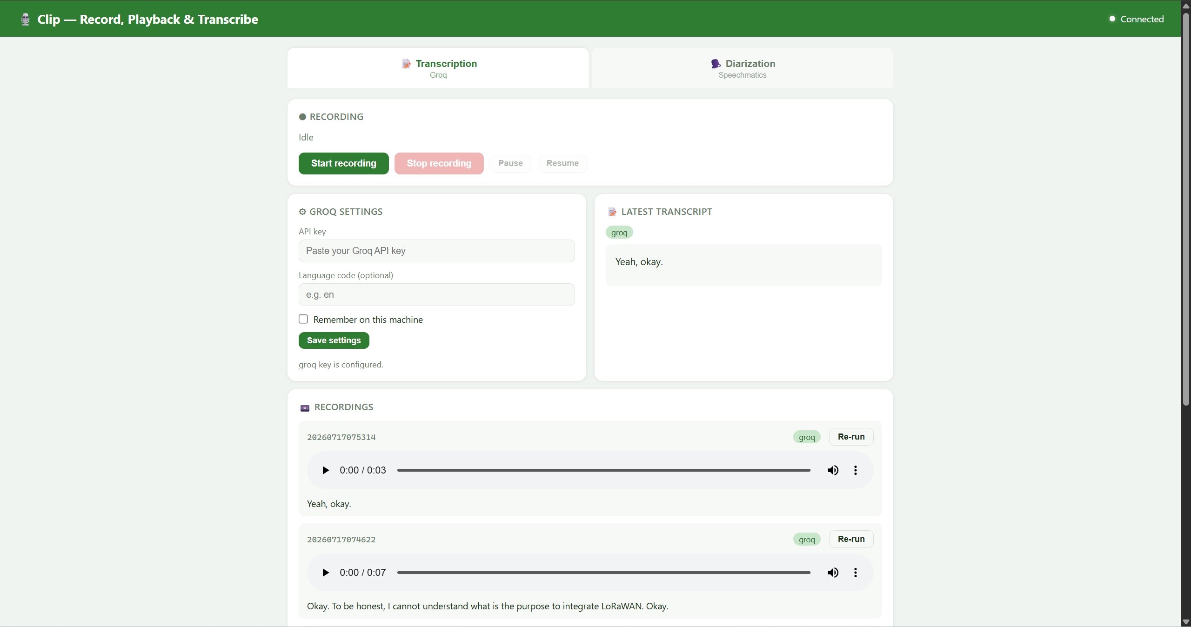The width and height of the screenshot is (1191, 627).
Task: Open more options for 20260717074622 player
Action: pos(855,573)
